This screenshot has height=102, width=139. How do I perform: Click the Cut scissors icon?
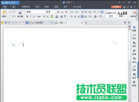pyautogui.click(x=10, y=12)
